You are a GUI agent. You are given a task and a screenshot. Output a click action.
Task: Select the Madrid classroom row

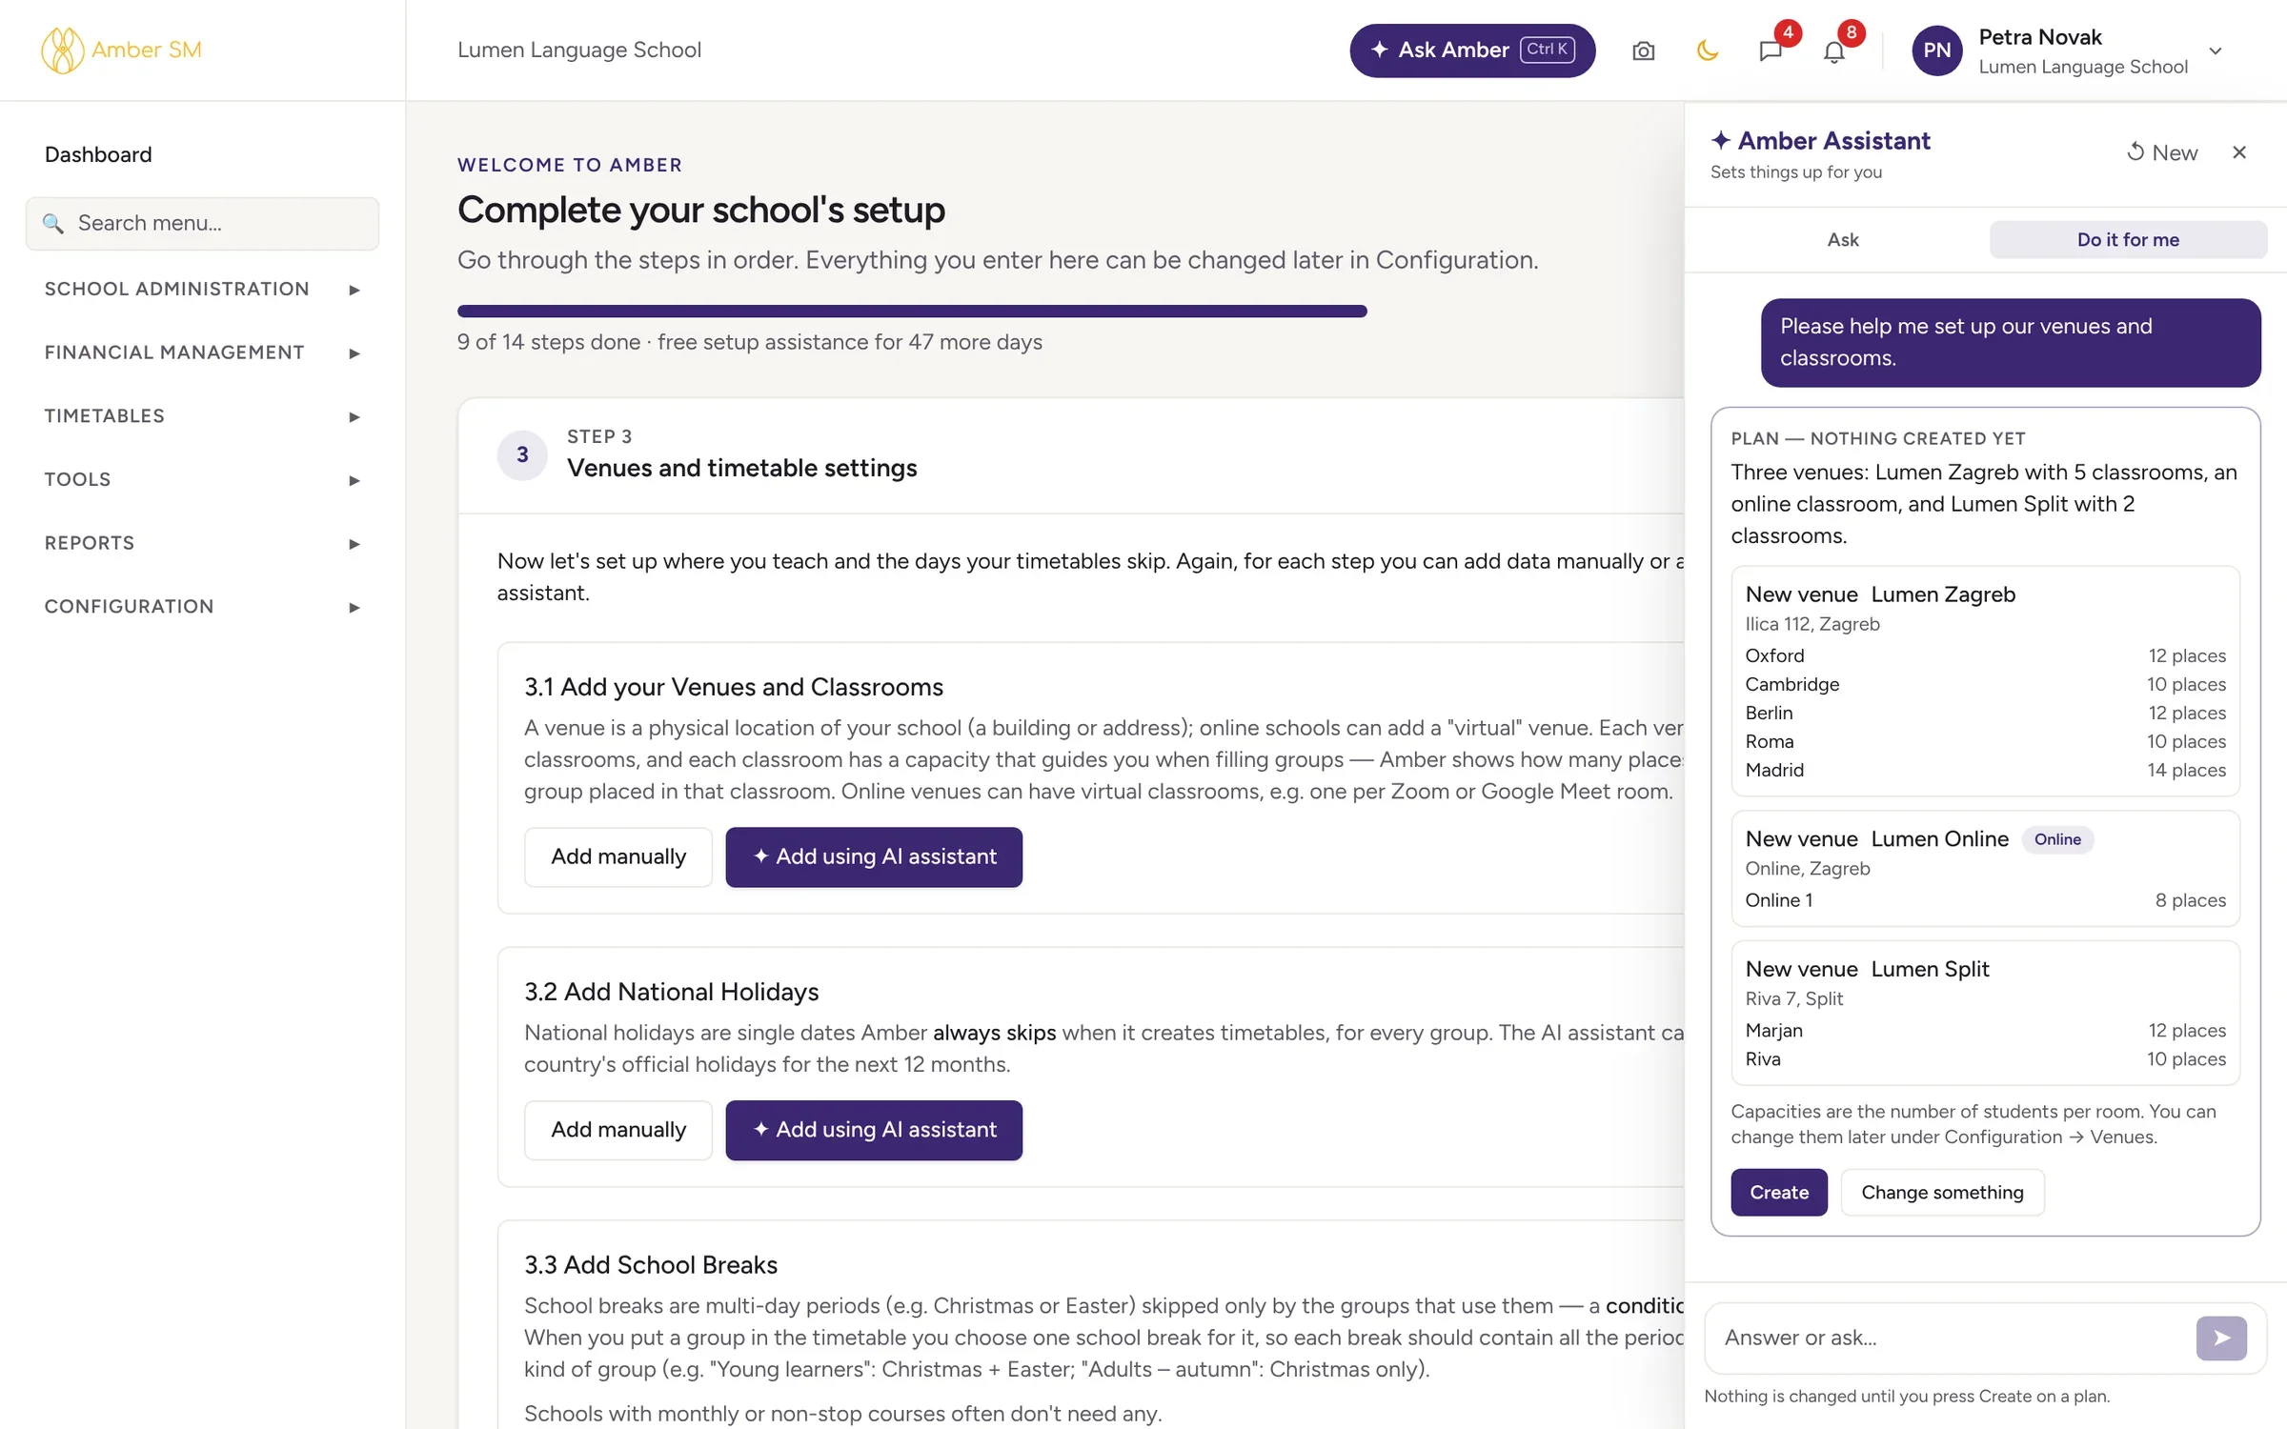coord(1985,770)
